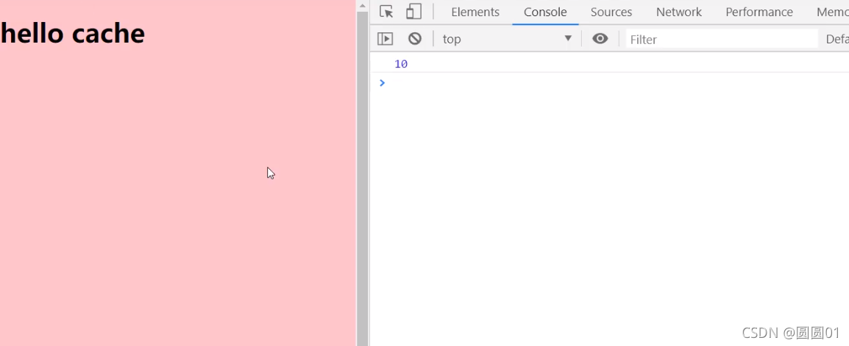Go to the Network tab
Screen dimensions: 849x346
[679, 12]
